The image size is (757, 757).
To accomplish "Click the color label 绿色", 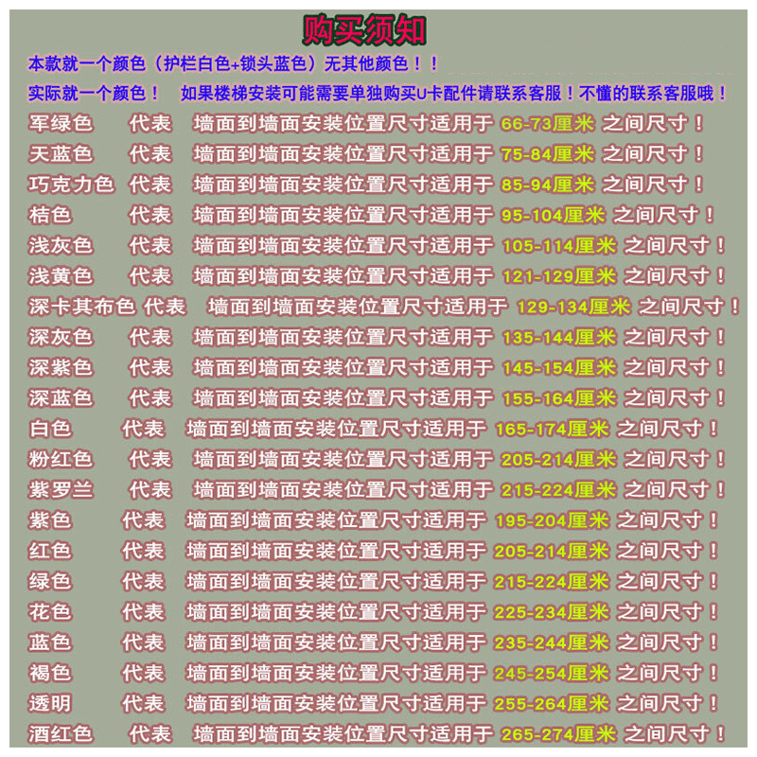I will (x=50, y=581).
